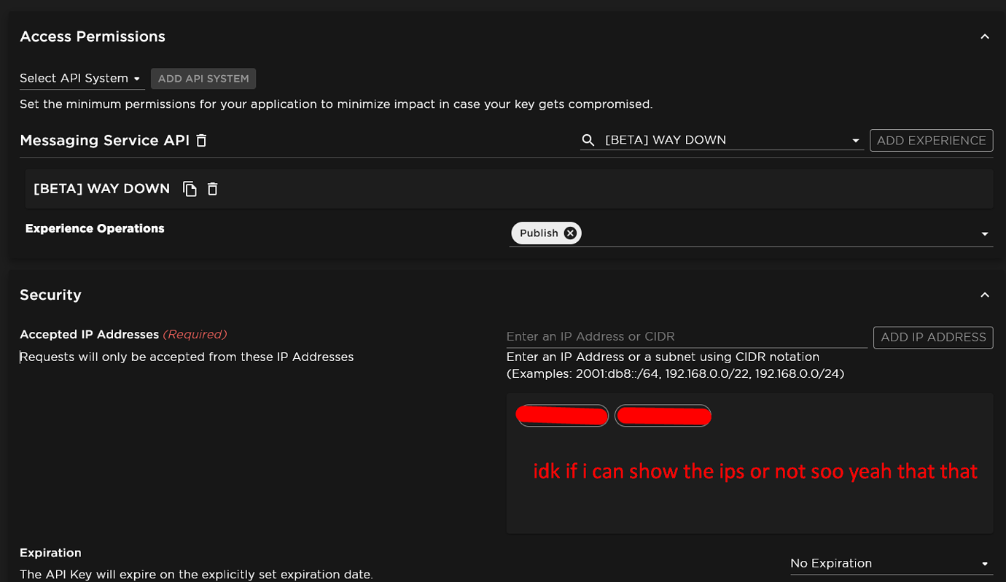Viewport: 1006px width, 582px height.
Task: Delete the Messaging Service API permission
Action: (200, 141)
